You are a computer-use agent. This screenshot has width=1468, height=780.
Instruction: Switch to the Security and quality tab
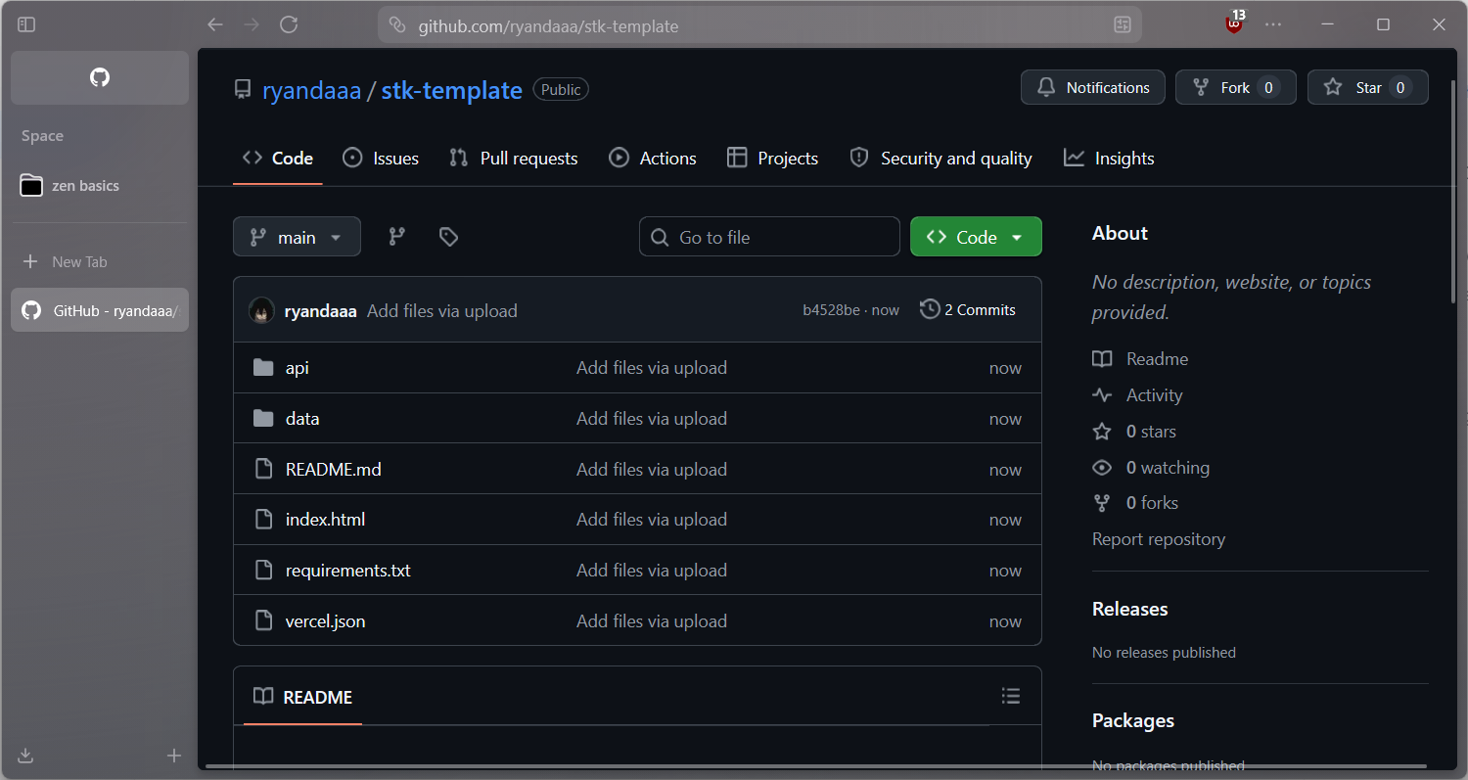coord(940,159)
